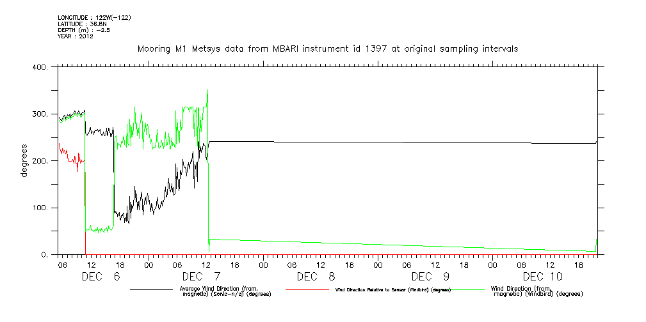Click the 'degrees' y-axis label

[x=24, y=161]
